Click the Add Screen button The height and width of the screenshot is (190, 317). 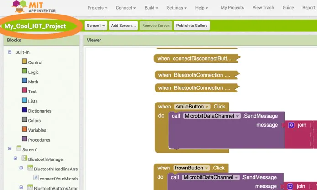click(x=123, y=26)
